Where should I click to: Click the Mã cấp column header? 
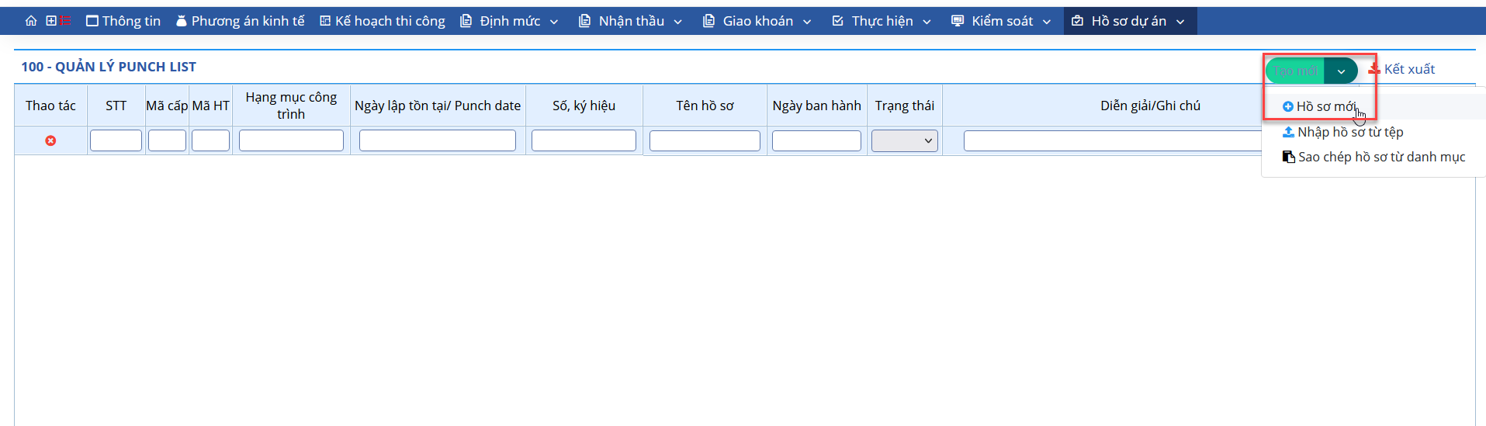[x=167, y=106]
